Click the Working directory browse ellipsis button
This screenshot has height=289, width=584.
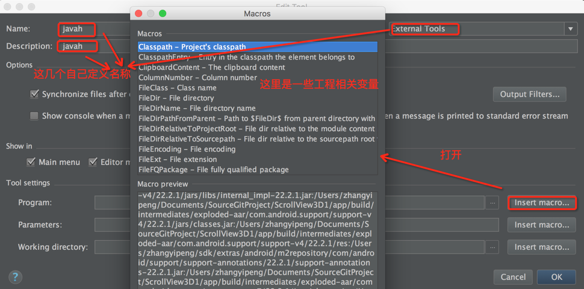[x=493, y=247]
